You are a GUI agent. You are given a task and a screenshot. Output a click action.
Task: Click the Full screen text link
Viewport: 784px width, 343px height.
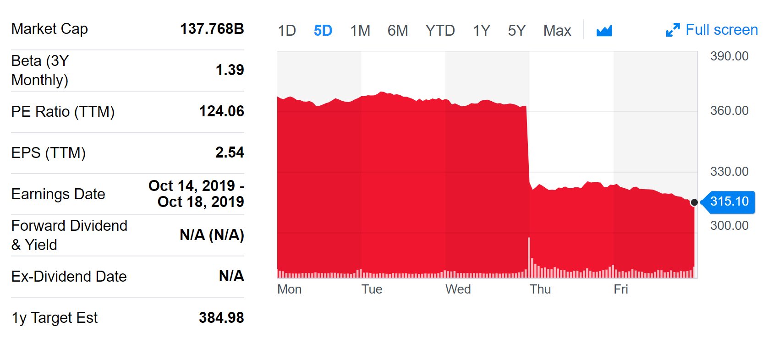click(721, 30)
